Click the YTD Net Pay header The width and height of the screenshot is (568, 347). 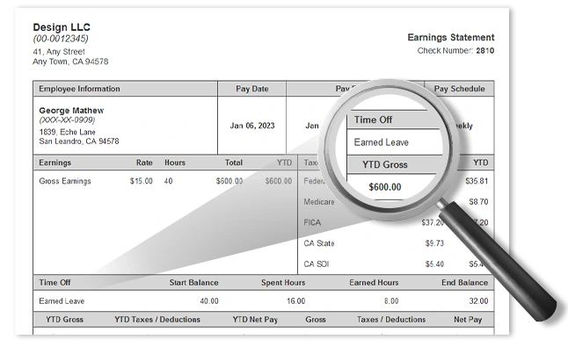[x=255, y=320]
